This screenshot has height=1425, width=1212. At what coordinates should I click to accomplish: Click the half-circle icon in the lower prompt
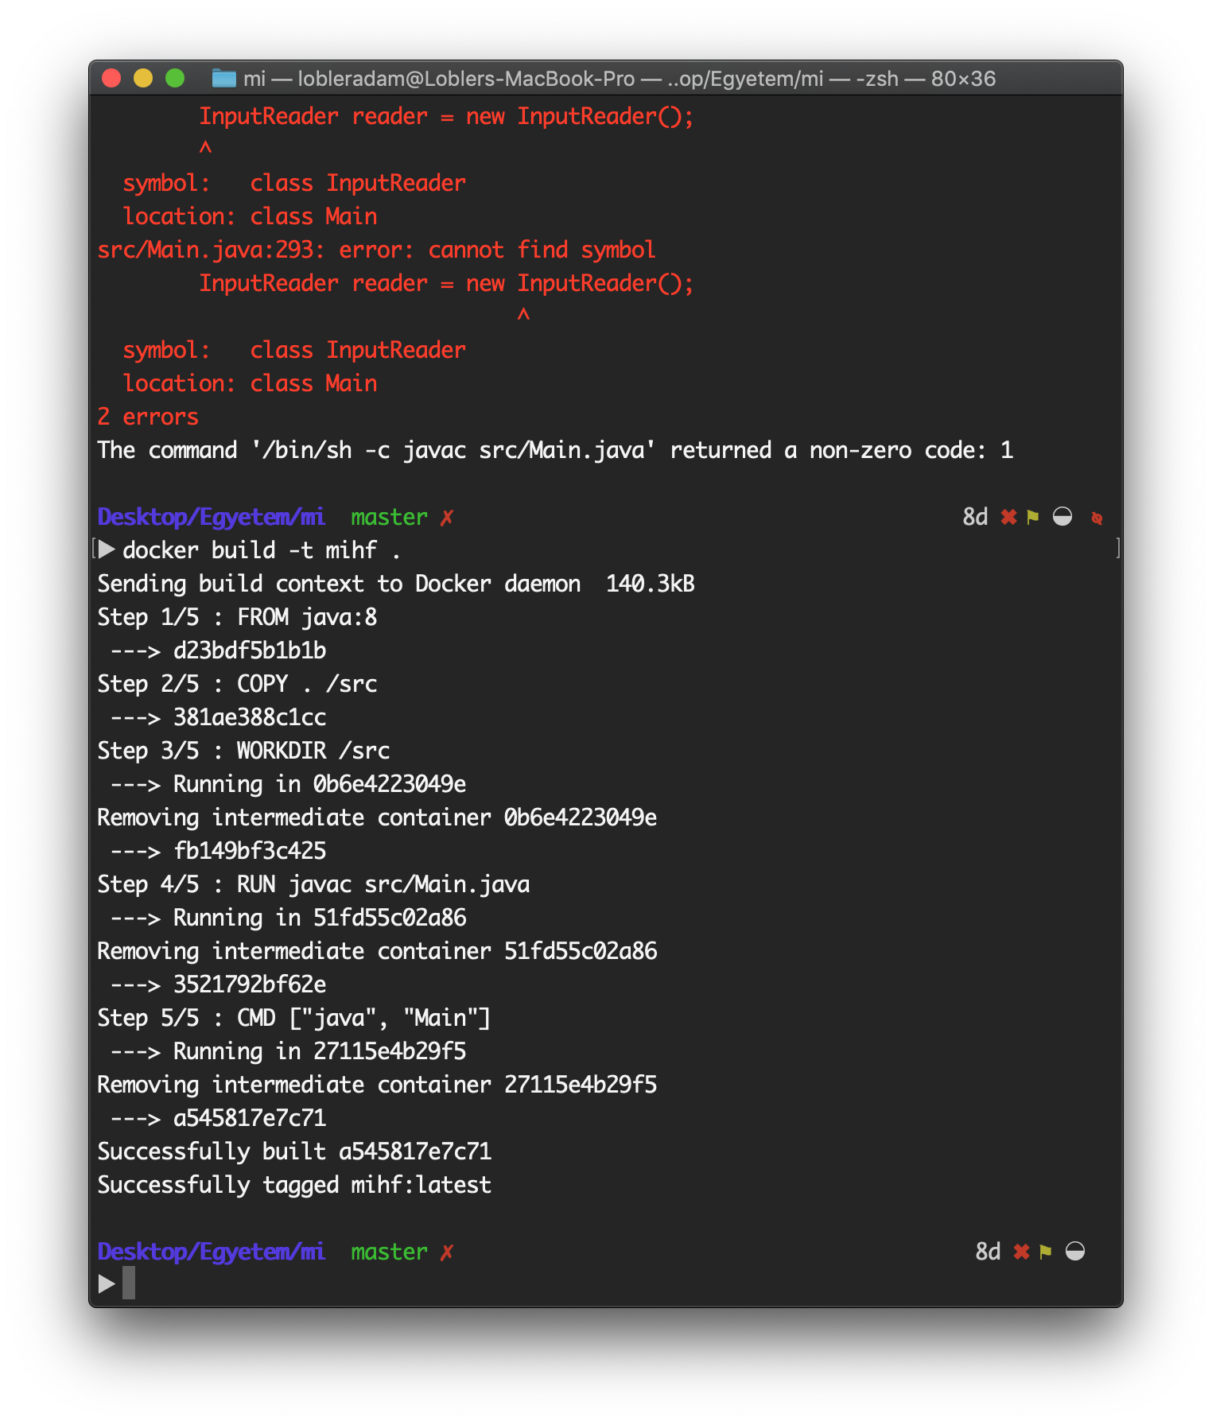1075,1252
